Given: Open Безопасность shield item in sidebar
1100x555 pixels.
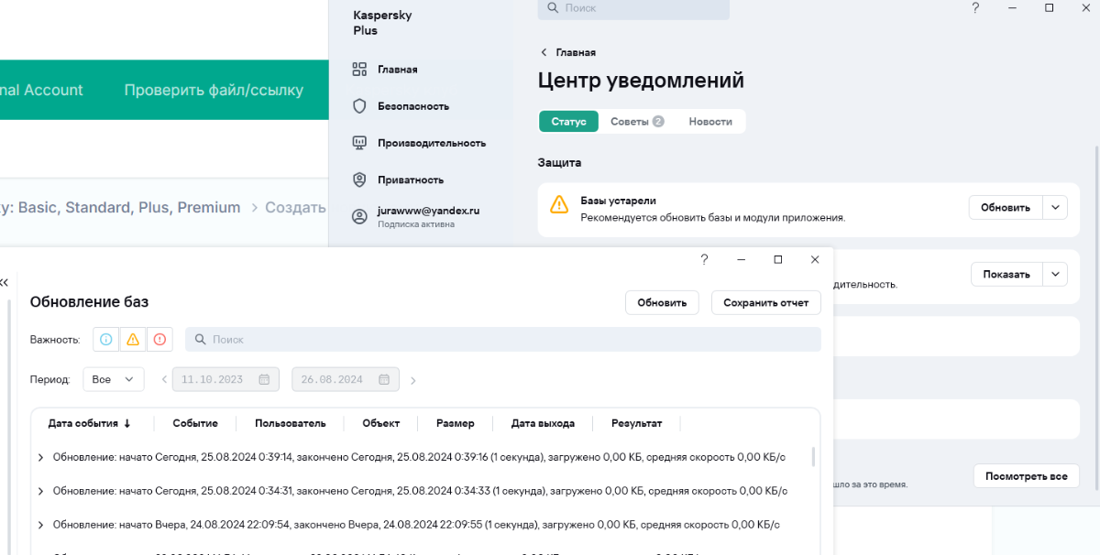Looking at the screenshot, I should pos(401,106).
